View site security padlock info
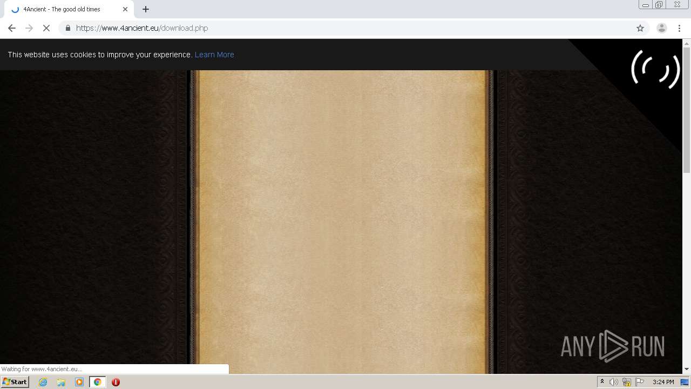 click(x=67, y=28)
